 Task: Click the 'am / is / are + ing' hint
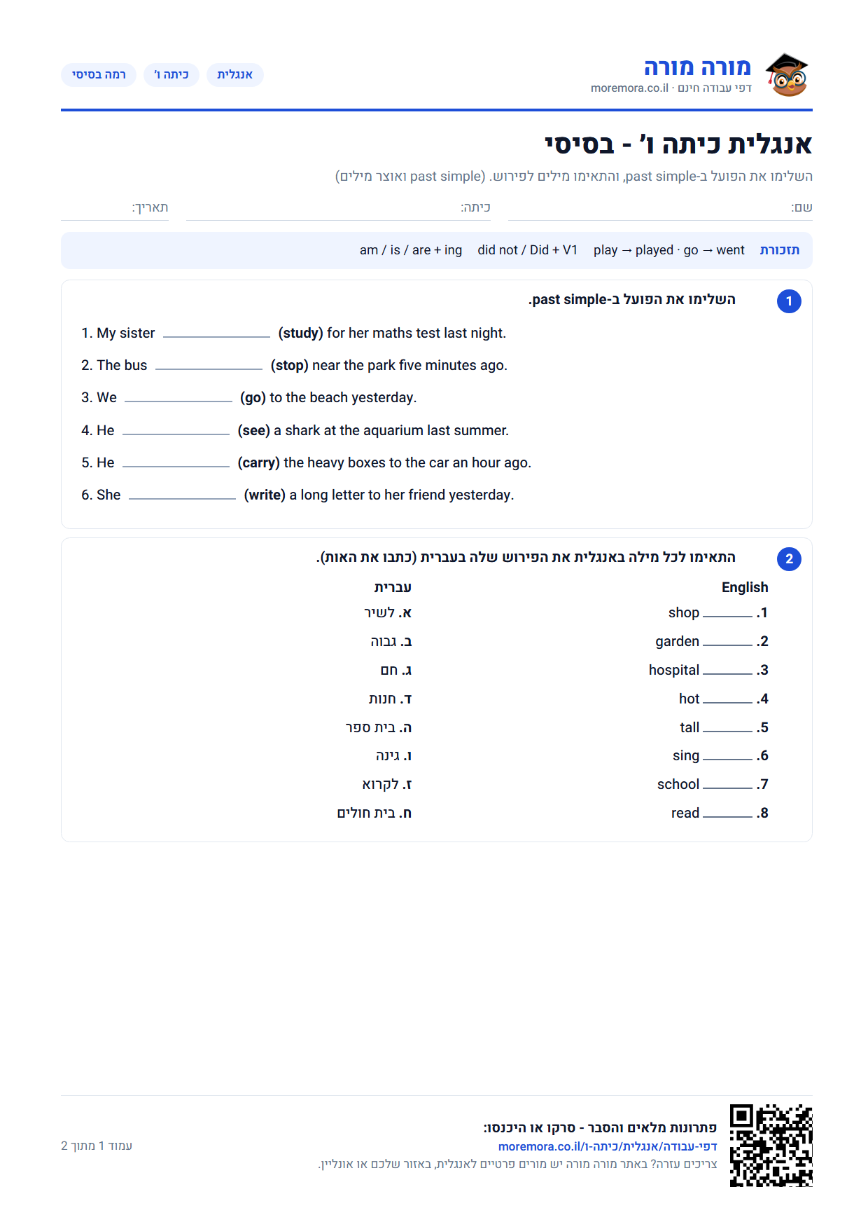pyautogui.click(x=411, y=250)
